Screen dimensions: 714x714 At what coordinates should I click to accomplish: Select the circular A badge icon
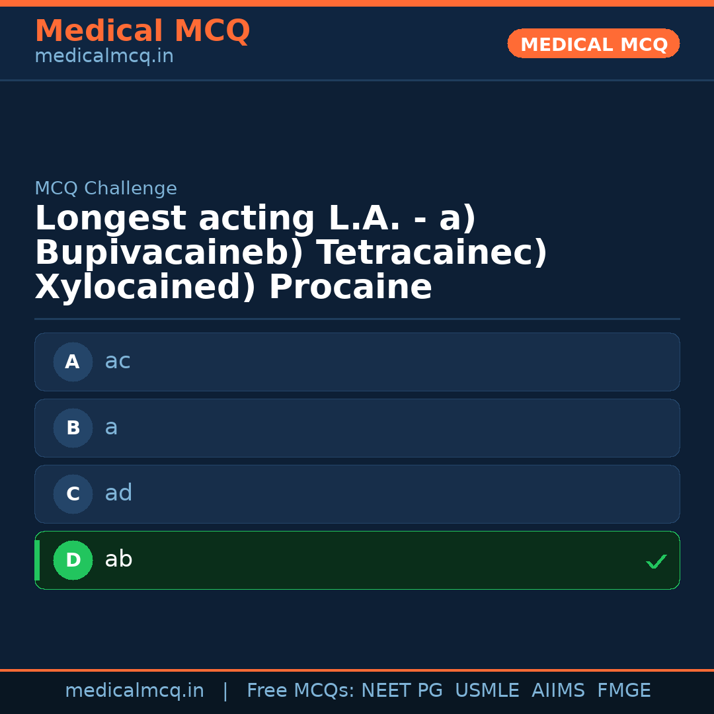click(x=73, y=362)
